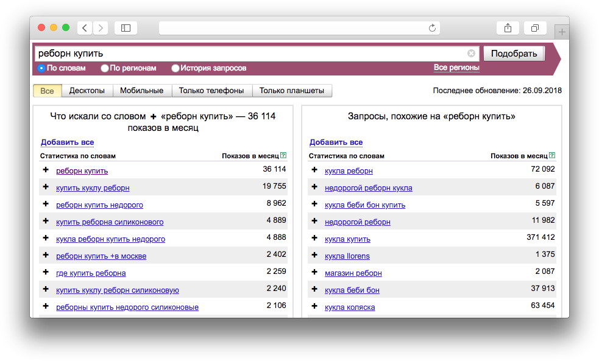Select the 'По словам' radio button

pyautogui.click(x=41, y=68)
